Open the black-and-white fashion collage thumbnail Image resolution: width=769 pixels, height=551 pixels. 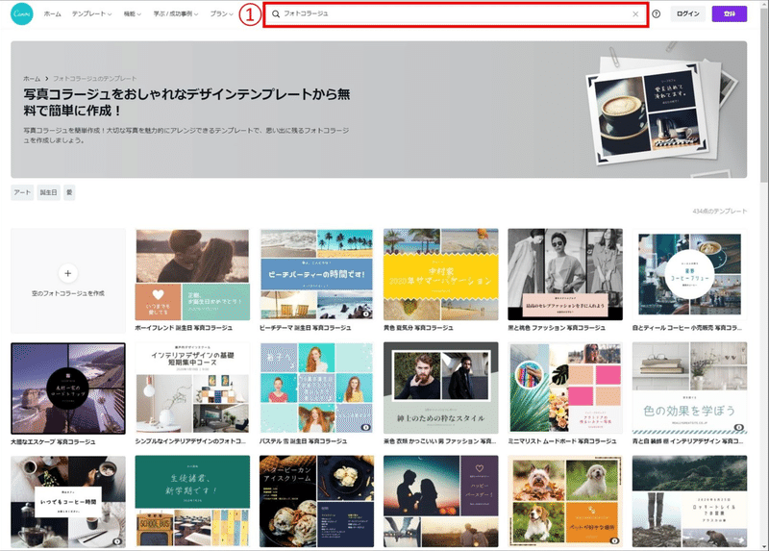[565, 275]
